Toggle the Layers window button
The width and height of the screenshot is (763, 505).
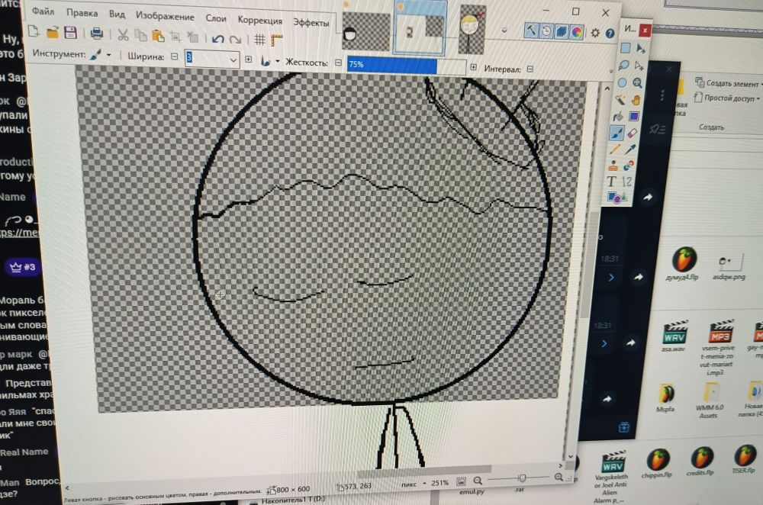pyautogui.click(x=562, y=31)
